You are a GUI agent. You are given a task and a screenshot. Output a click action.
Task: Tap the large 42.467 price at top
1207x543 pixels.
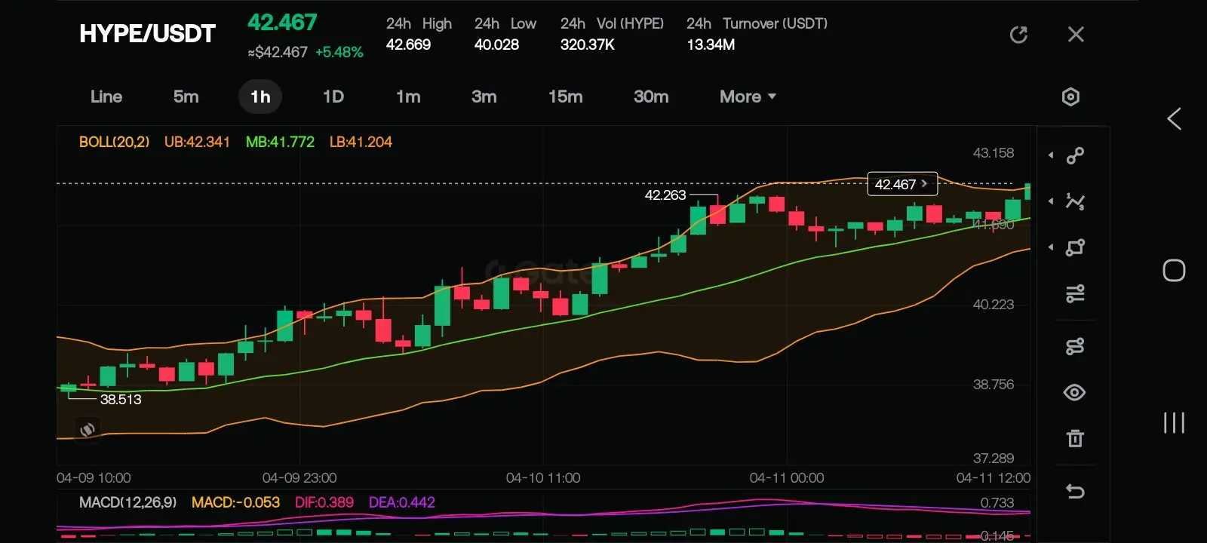pos(282,23)
